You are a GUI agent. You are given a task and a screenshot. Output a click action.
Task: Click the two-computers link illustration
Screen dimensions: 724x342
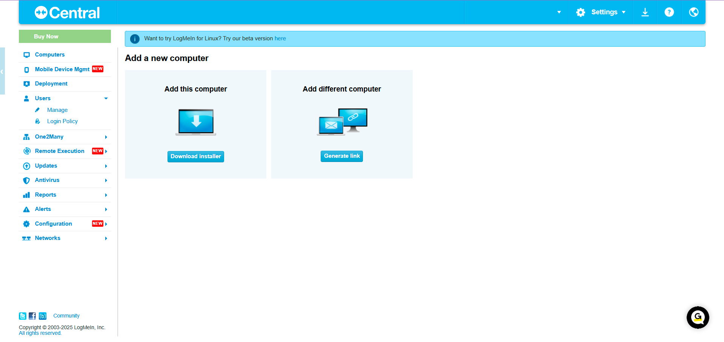[342, 122]
